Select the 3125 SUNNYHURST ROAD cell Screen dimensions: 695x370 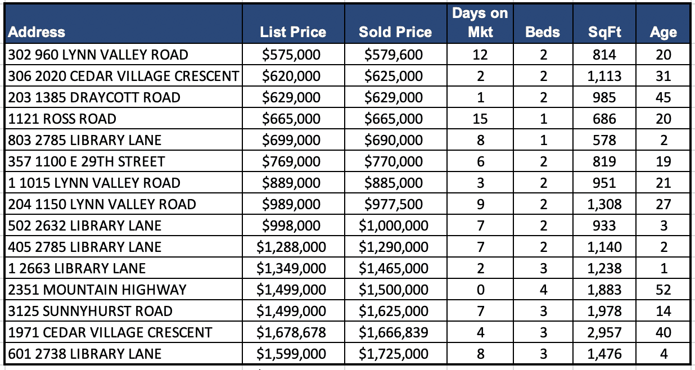[x=91, y=311]
